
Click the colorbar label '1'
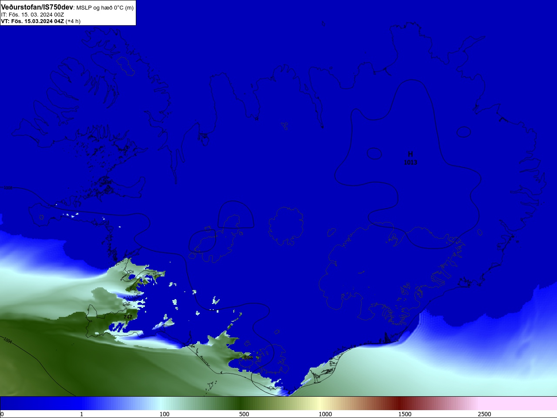pyautogui.click(x=82, y=414)
